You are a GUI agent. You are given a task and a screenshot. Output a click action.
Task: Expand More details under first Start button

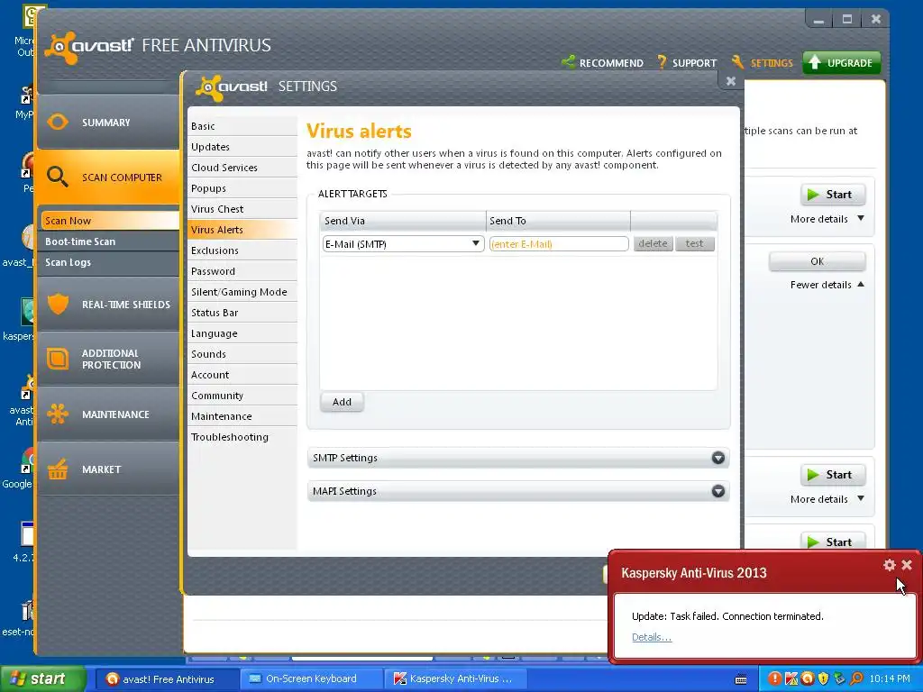[x=827, y=219]
